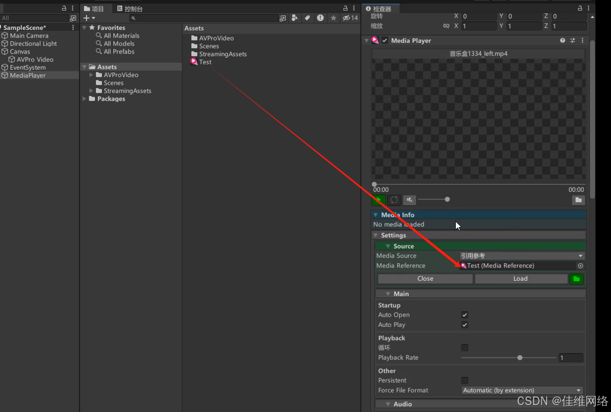Click the green play button in media preview
This screenshot has height=412, width=611.
point(378,200)
